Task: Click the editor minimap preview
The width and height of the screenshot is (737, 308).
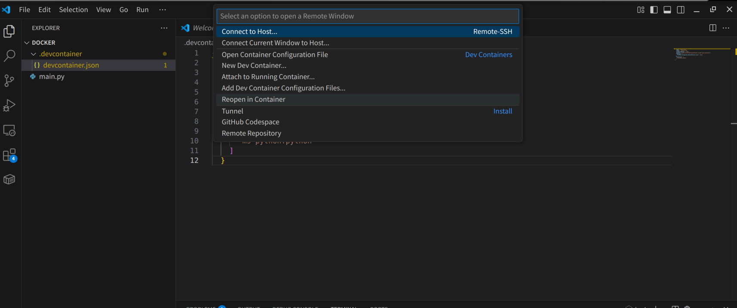Action: click(x=702, y=55)
